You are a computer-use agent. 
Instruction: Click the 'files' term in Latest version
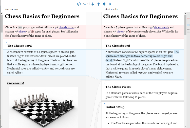(x=117, y=77)
